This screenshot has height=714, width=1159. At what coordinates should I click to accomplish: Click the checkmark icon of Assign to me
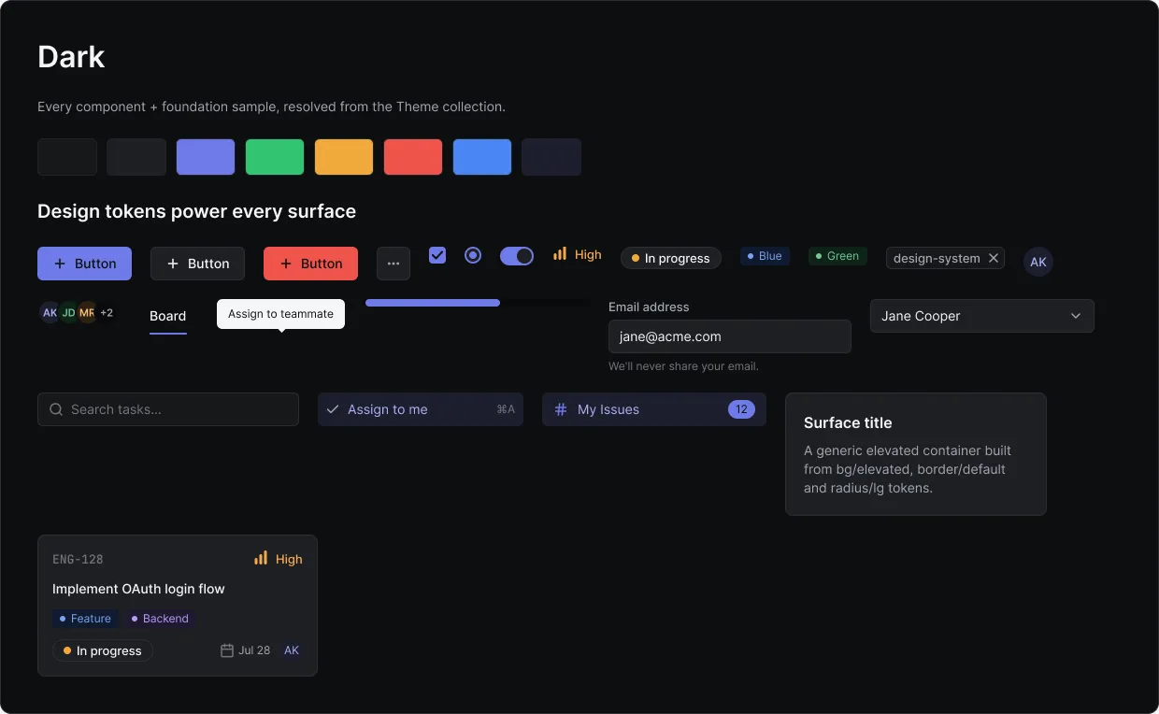coord(333,409)
